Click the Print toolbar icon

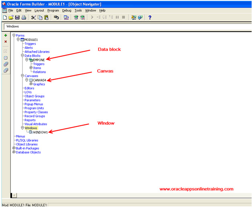[24, 17]
